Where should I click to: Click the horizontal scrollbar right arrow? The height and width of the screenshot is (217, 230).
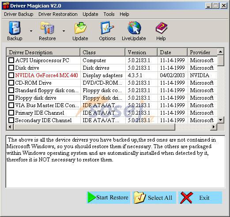(x=214, y=127)
